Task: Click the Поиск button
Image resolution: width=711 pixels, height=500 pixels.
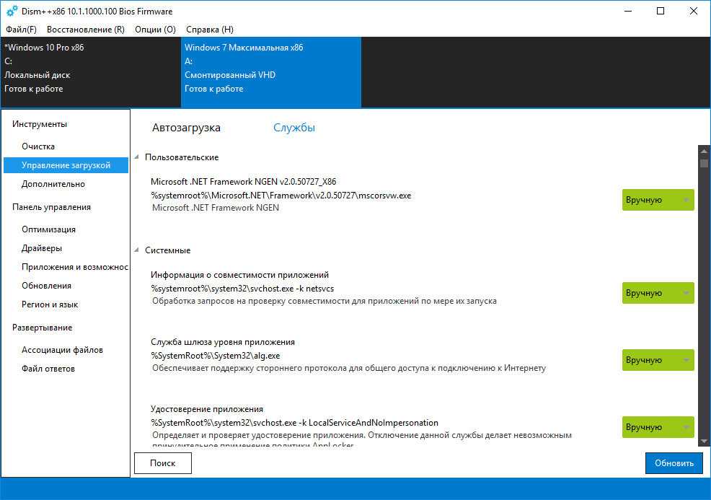Action: (163, 463)
